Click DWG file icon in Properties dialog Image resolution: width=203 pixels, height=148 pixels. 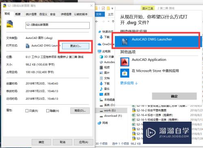tap(10, 24)
